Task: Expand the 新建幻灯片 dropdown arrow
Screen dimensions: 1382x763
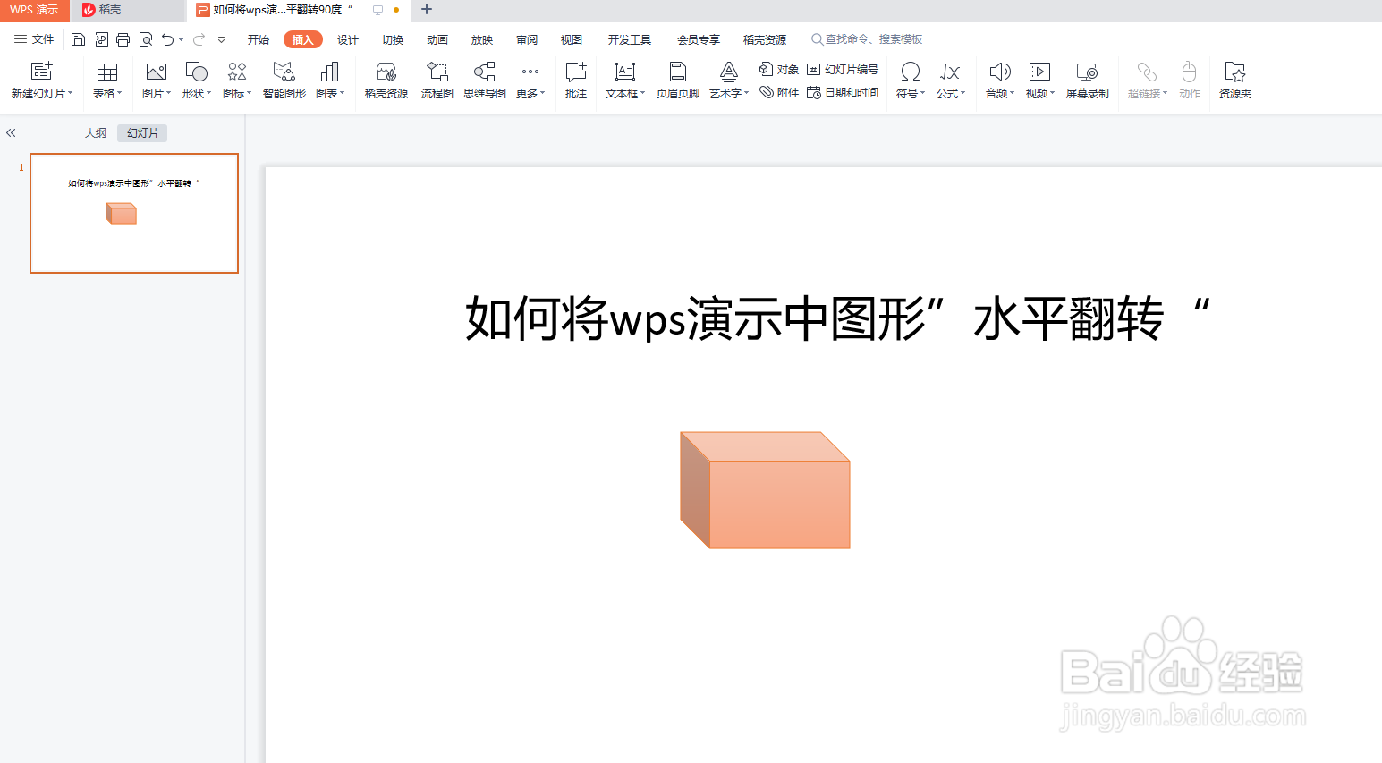Action: [x=70, y=93]
